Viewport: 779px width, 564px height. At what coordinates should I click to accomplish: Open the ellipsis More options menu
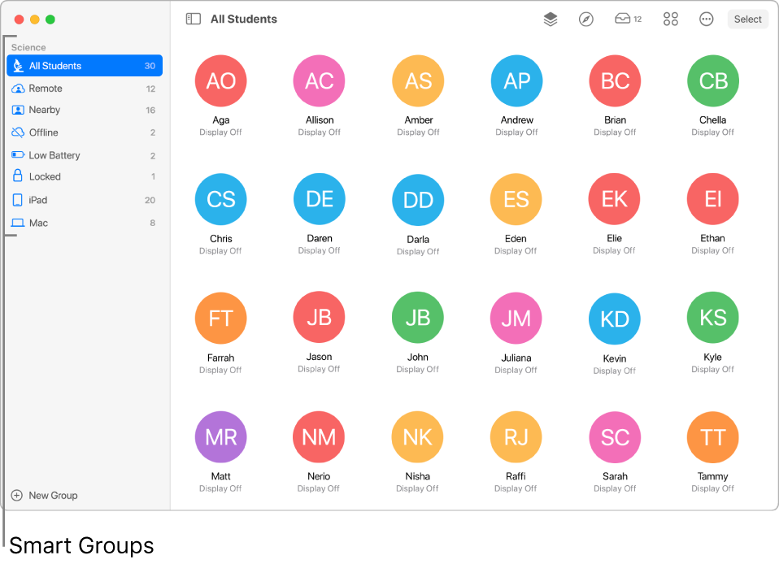pyautogui.click(x=707, y=20)
